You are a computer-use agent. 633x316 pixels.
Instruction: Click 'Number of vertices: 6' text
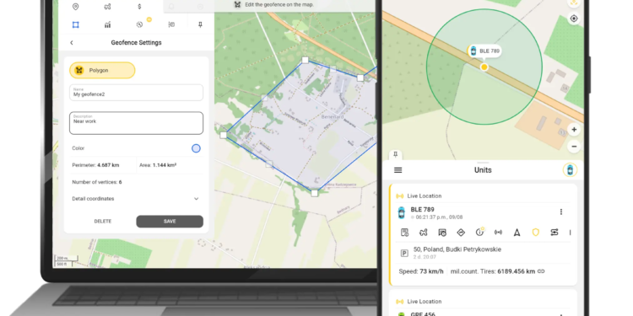coord(97,182)
